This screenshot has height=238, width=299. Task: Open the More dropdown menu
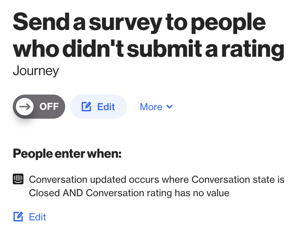point(156,107)
